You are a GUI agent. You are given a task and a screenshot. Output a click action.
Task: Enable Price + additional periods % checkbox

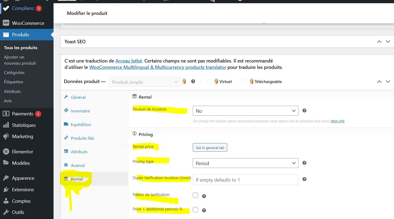pyautogui.click(x=195, y=210)
